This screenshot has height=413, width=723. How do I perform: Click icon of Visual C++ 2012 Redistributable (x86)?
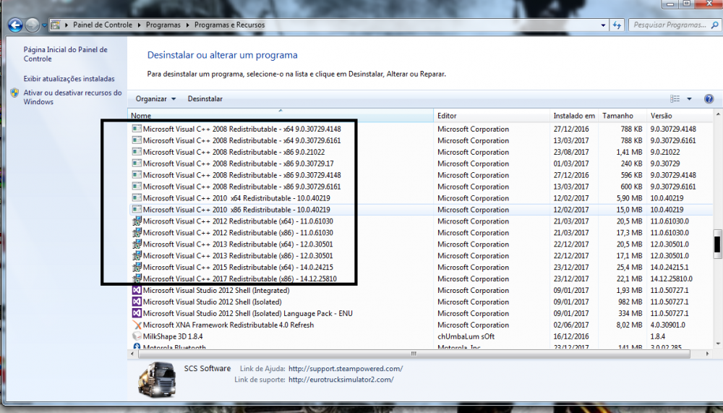tap(137, 233)
